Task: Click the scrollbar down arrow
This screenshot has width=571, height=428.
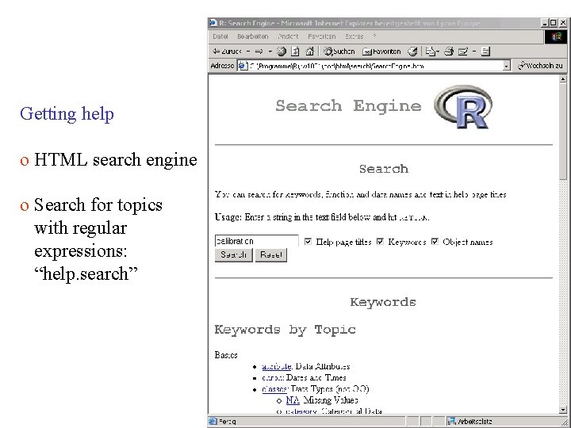Action: [563, 410]
